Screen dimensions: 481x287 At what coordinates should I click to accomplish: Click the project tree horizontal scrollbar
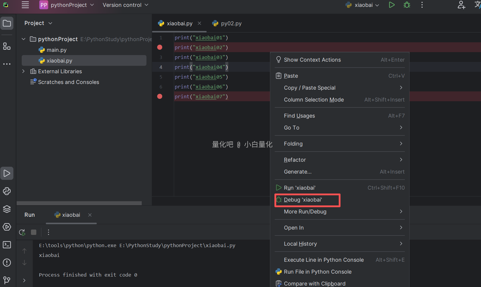click(79, 203)
